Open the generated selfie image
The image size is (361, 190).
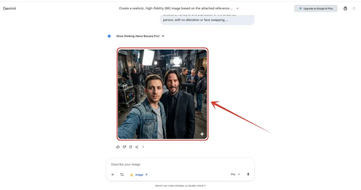pyautogui.click(x=163, y=94)
